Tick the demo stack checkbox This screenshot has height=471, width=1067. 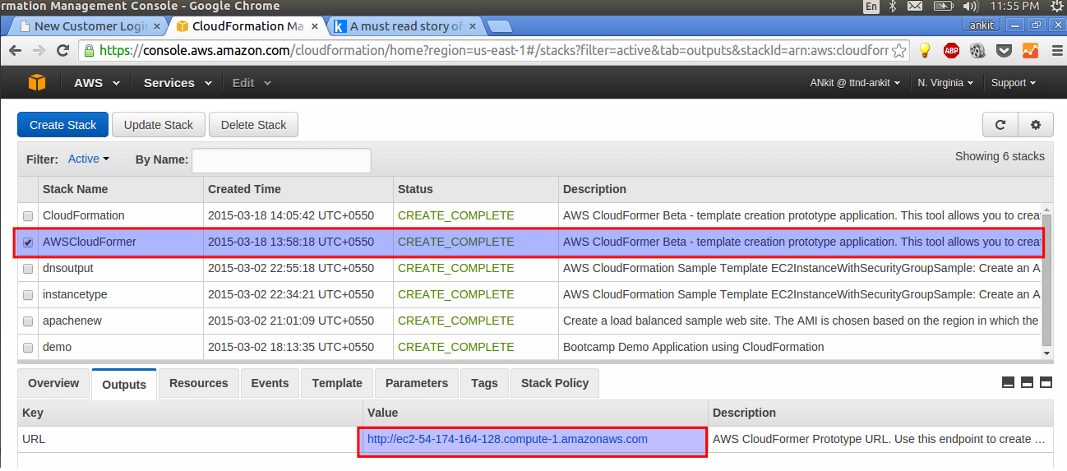(28, 348)
